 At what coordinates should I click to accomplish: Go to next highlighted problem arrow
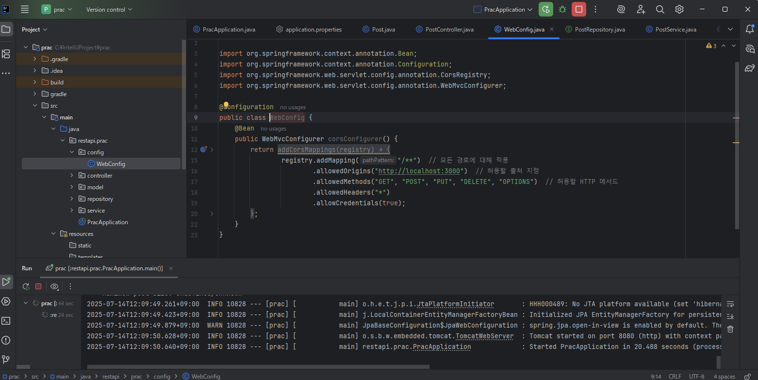click(734, 46)
